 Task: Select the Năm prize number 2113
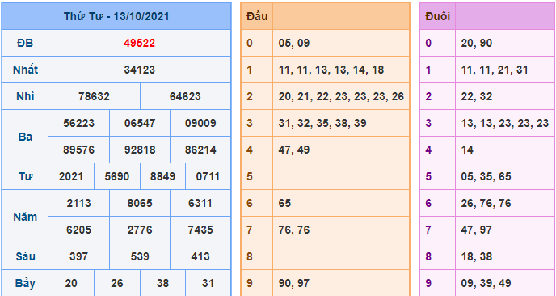coord(78,203)
